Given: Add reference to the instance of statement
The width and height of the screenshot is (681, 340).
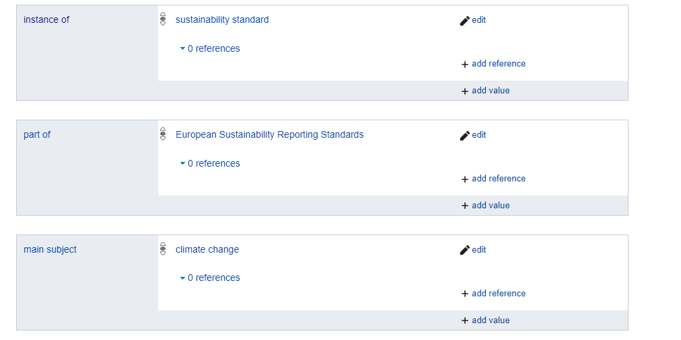Looking at the screenshot, I should coord(493,64).
